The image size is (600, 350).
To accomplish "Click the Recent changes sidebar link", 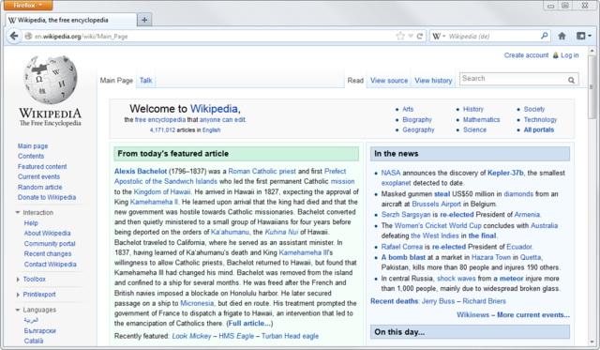I will click(48, 254).
